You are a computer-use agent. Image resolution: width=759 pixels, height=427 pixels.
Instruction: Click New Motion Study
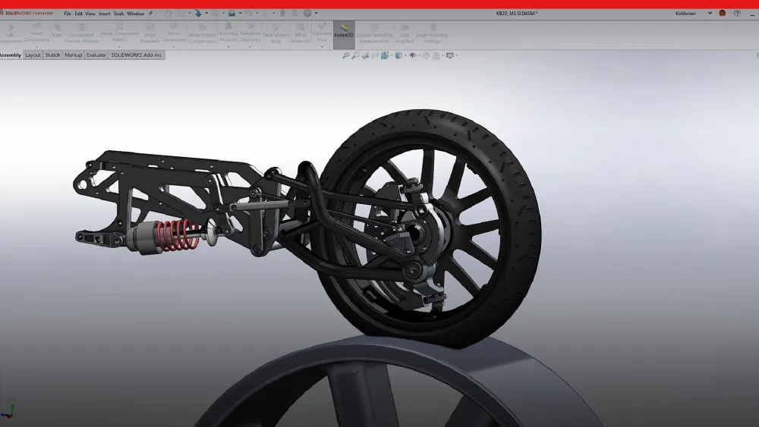[276, 34]
